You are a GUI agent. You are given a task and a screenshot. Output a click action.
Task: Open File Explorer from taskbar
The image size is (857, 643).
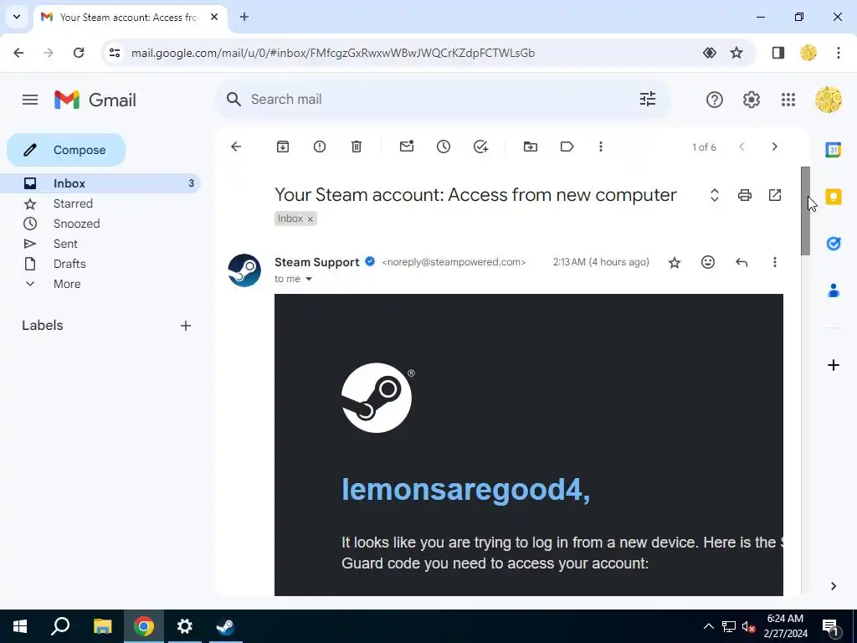102,626
